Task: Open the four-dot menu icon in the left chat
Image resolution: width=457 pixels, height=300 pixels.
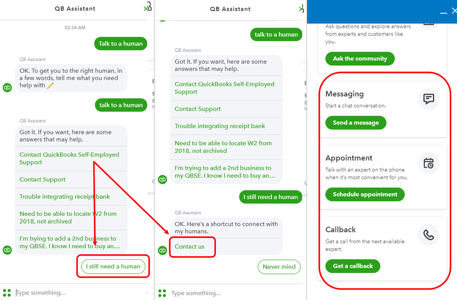Action: pos(7,292)
